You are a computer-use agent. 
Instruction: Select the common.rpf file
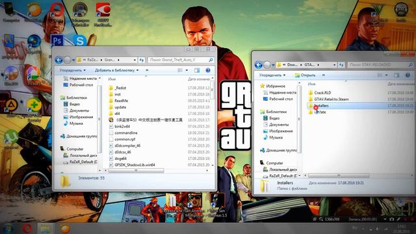[x=125, y=139]
